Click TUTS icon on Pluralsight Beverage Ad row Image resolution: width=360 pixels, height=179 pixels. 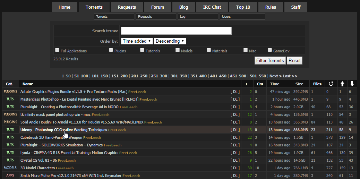click(10, 106)
